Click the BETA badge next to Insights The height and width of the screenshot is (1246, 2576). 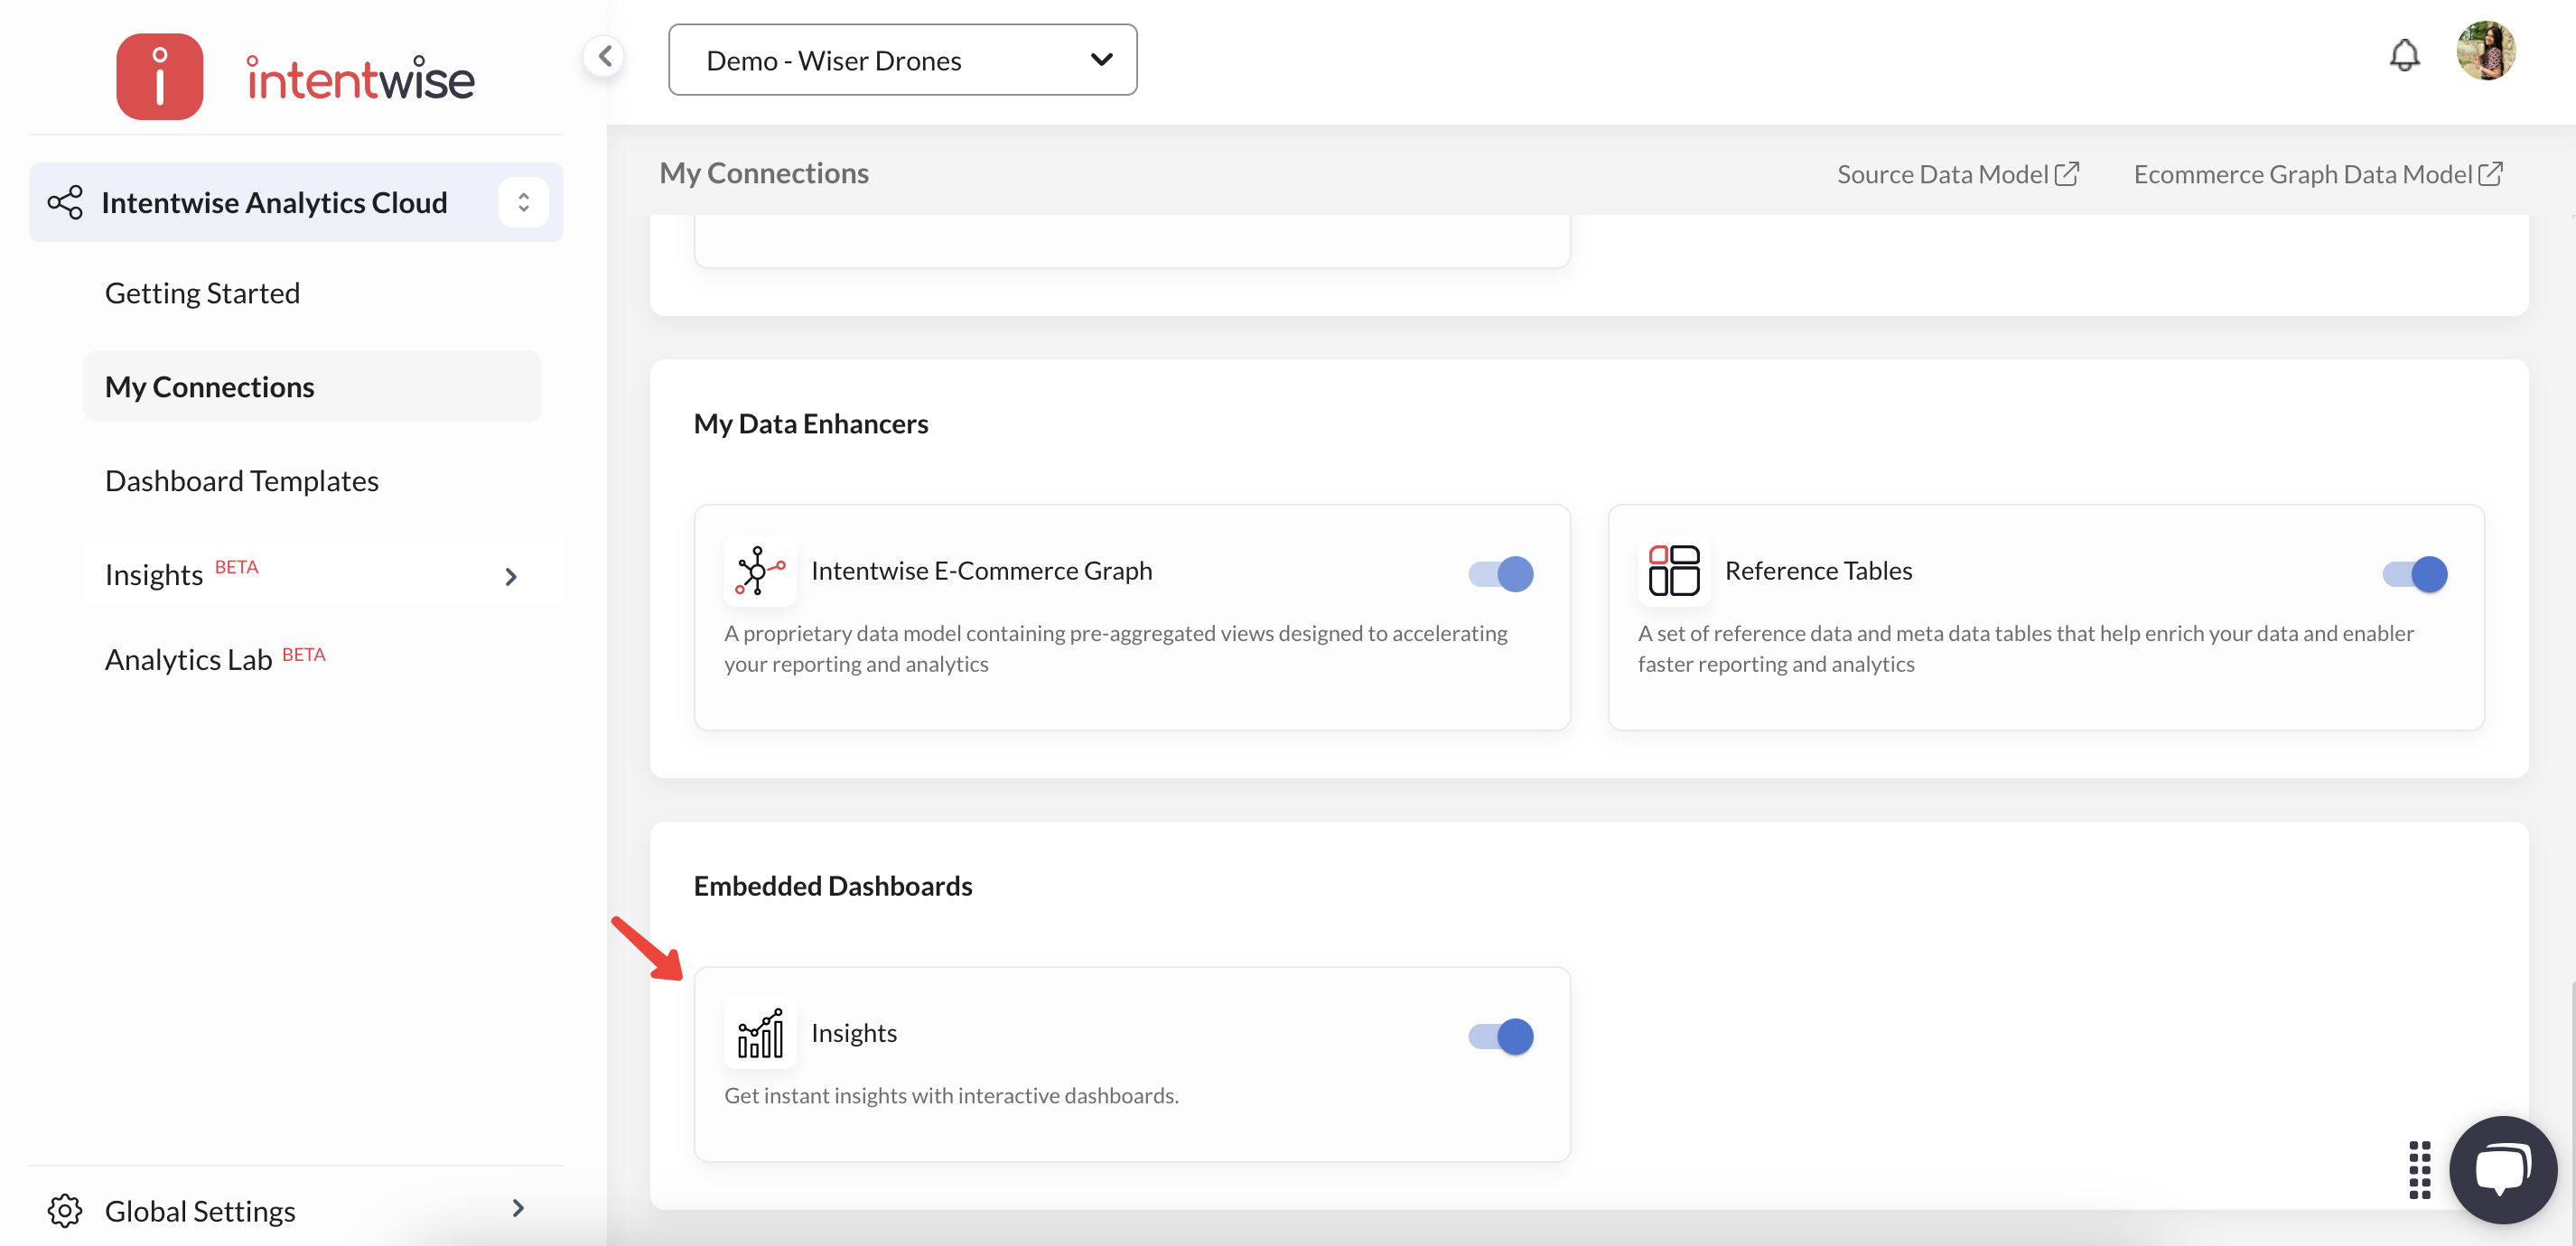237,567
